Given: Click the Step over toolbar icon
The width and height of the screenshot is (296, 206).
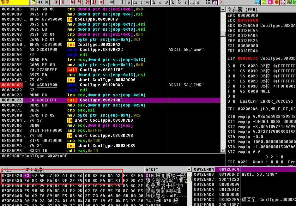Looking at the screenshot, I should 80,2.
